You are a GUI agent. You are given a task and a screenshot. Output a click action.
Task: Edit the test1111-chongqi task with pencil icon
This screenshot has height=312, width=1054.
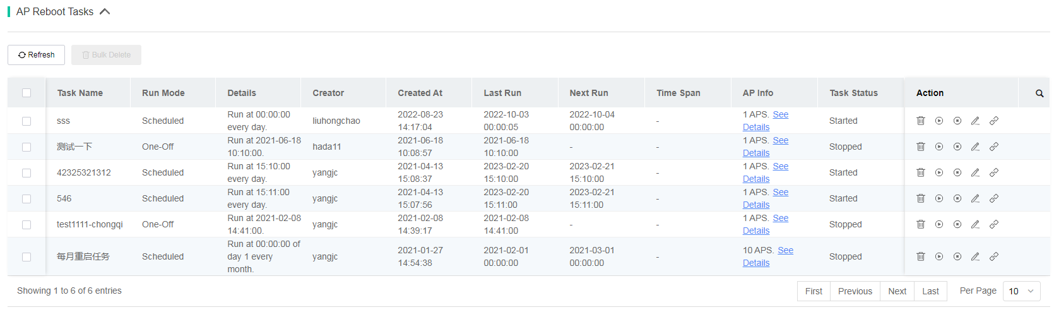tap(975, 224)
